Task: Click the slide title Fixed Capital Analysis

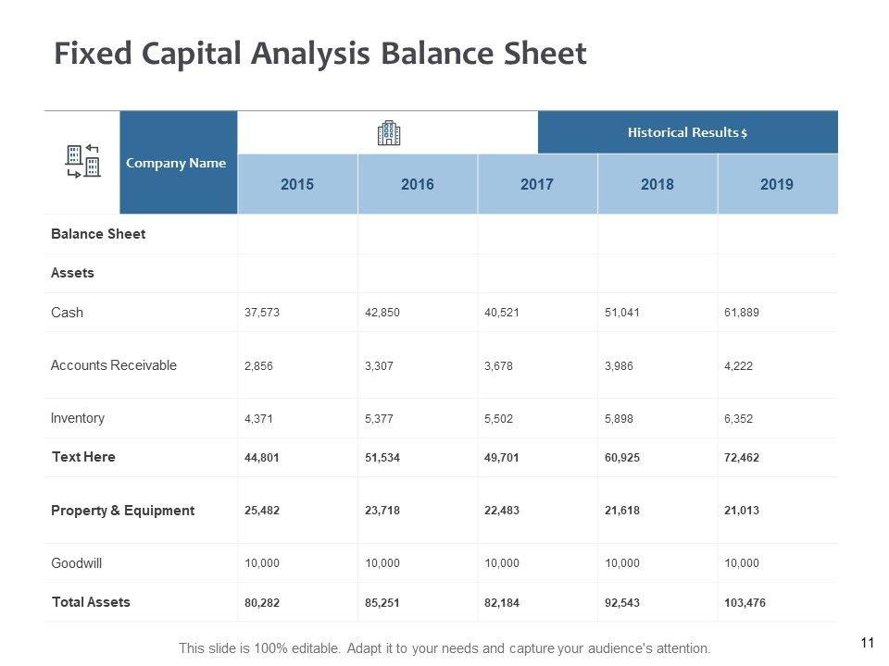Action: pyautogui.click(x=319, y=54)
